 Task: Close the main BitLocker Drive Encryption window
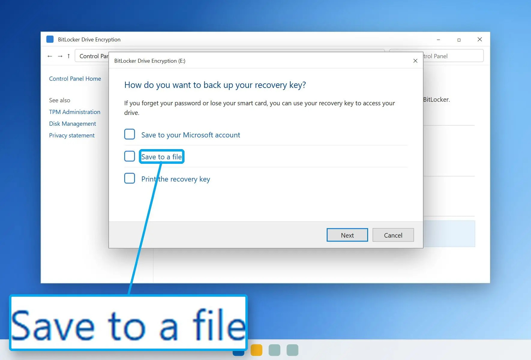(x=479, y=40)
